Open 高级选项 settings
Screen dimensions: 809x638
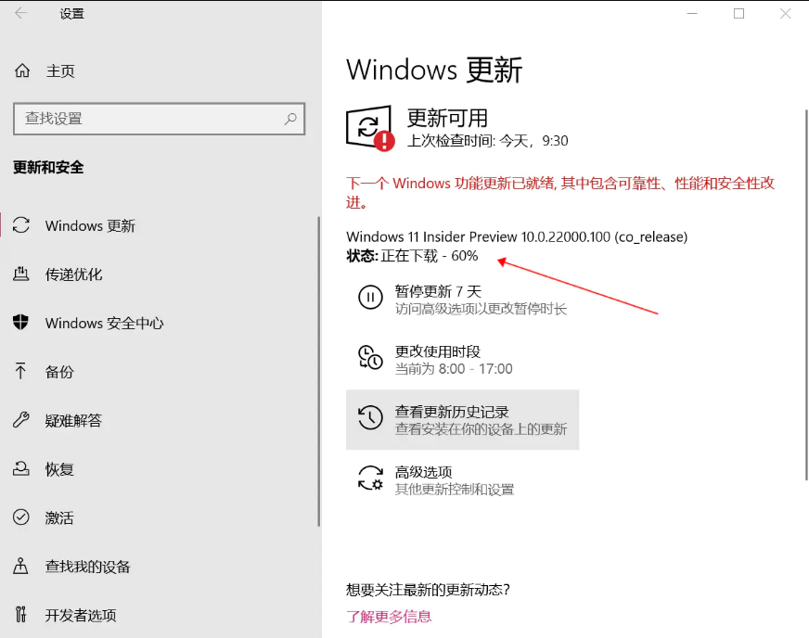pyautogui.click(x=424, y=472)
